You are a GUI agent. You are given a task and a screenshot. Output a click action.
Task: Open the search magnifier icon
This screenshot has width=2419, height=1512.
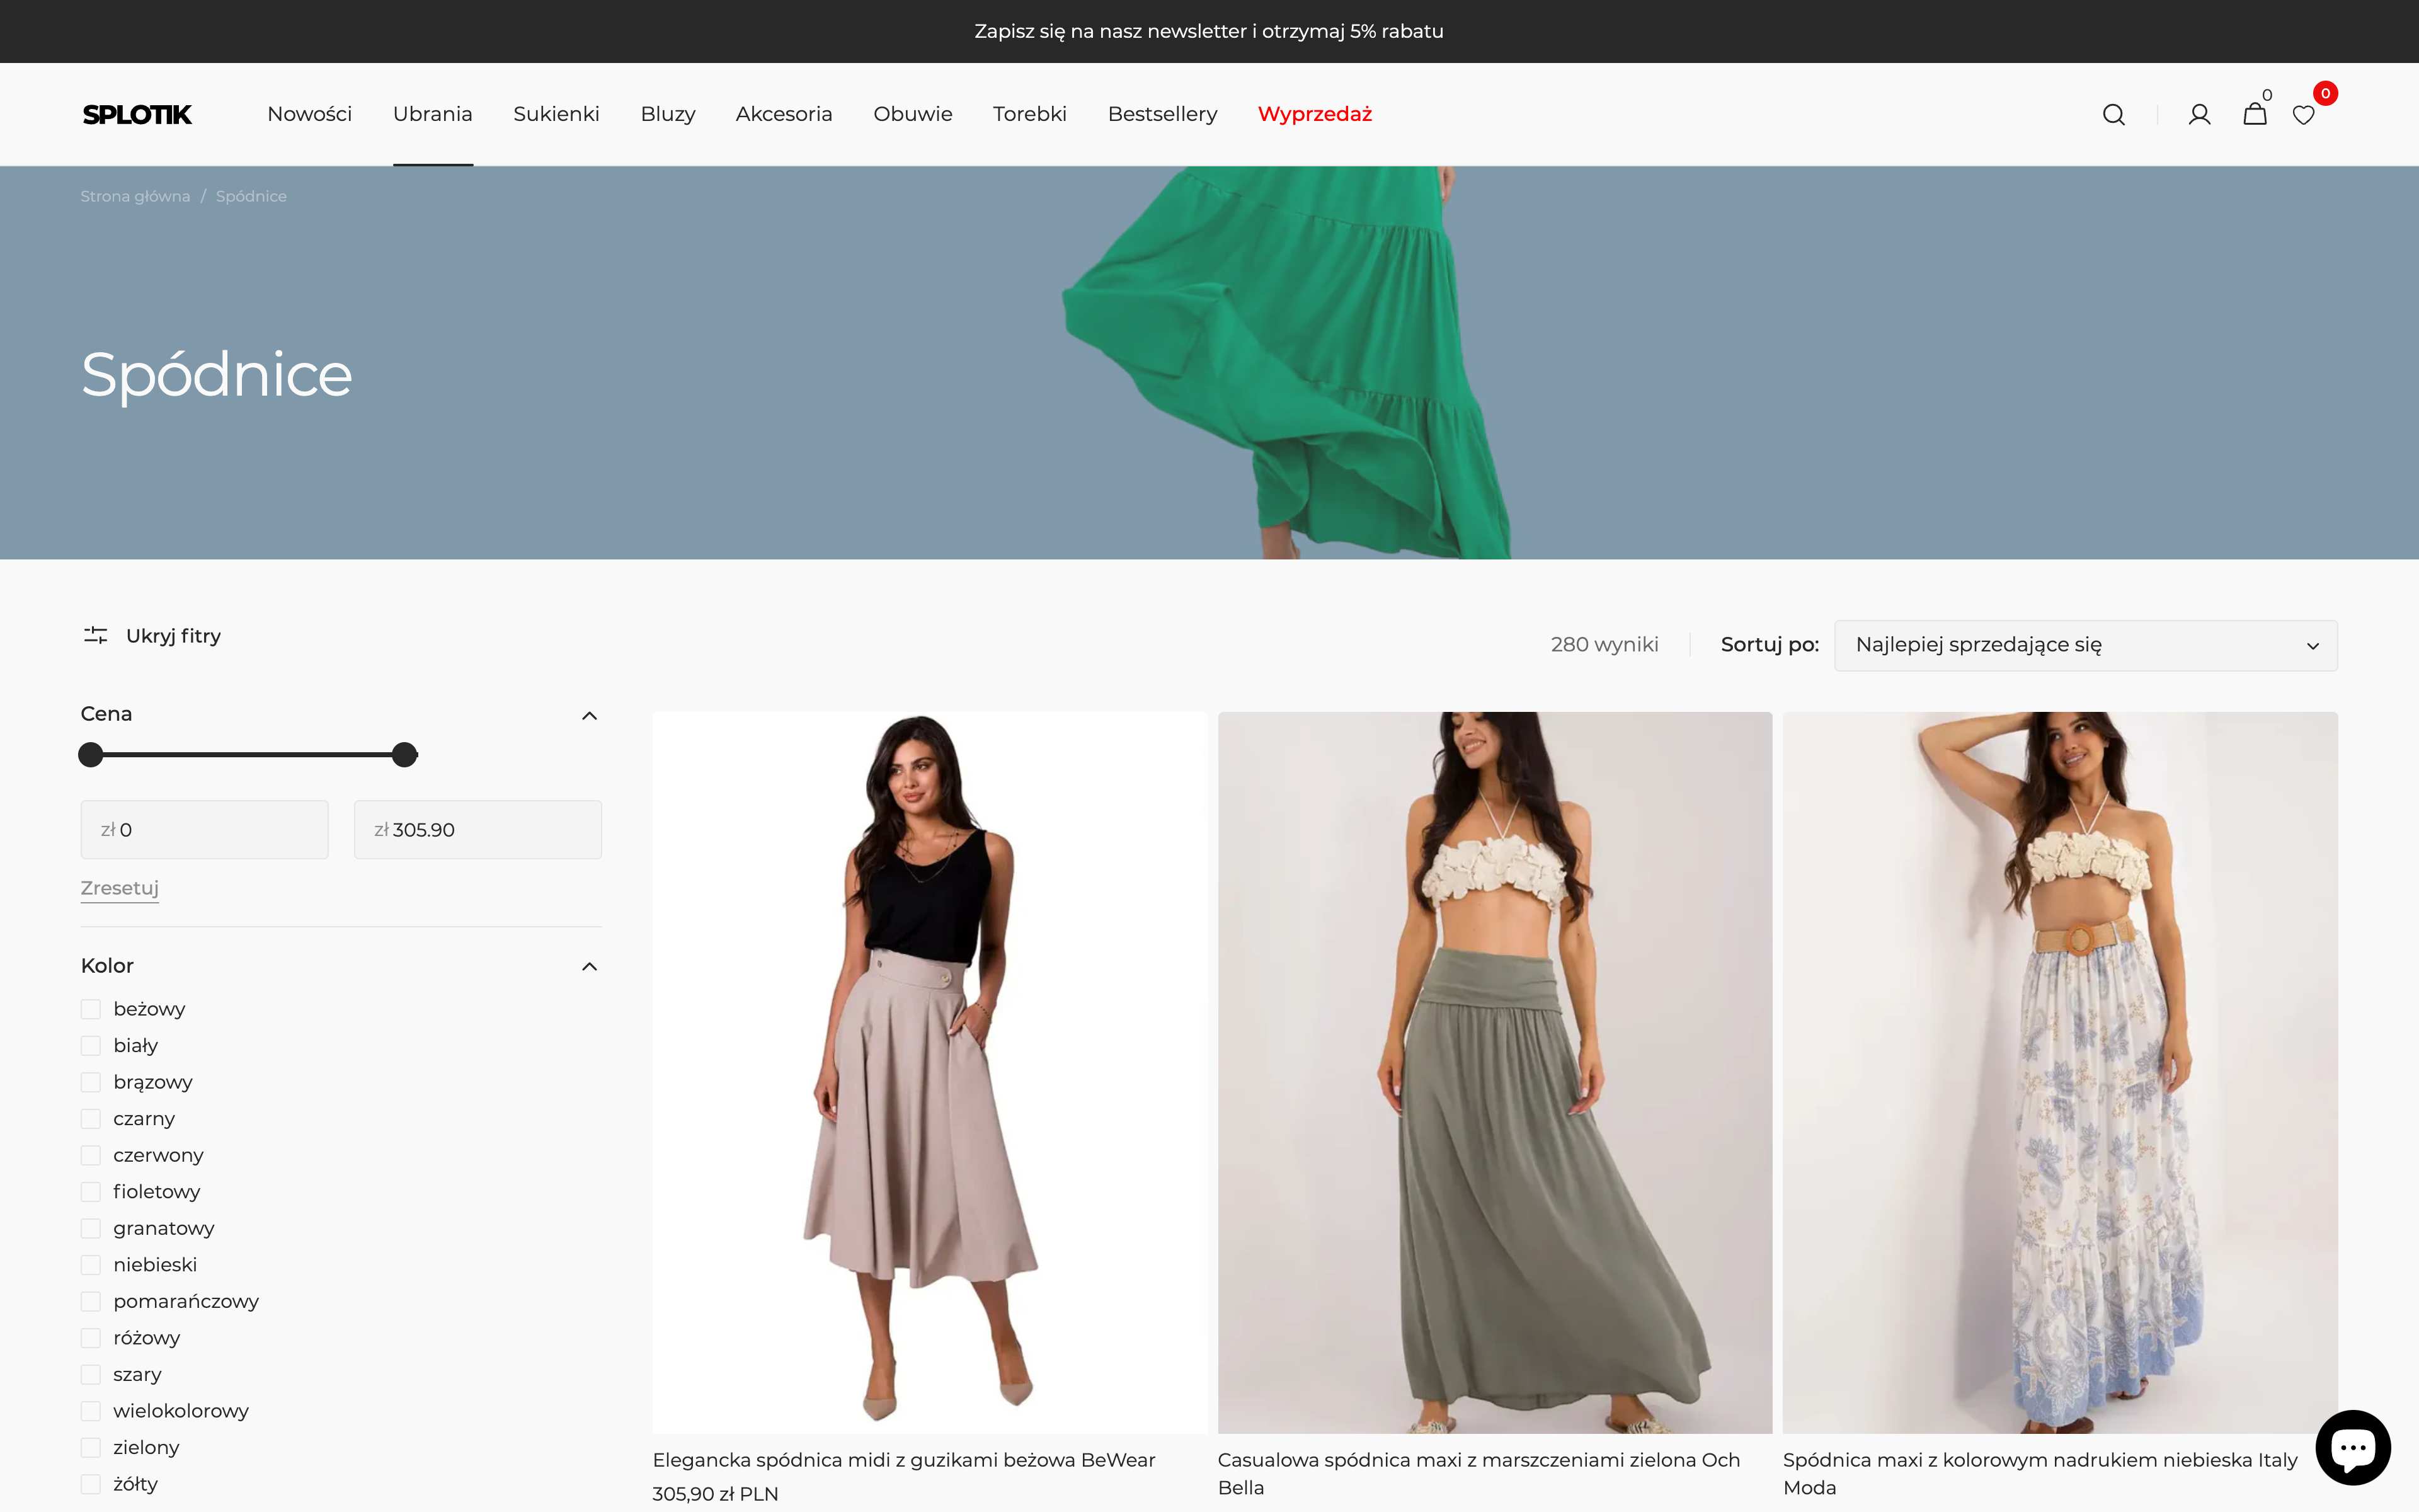[2113, 115]
